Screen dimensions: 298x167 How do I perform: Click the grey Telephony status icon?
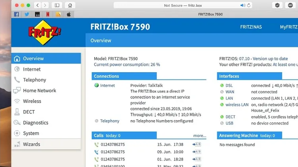(x=97, y=121)
